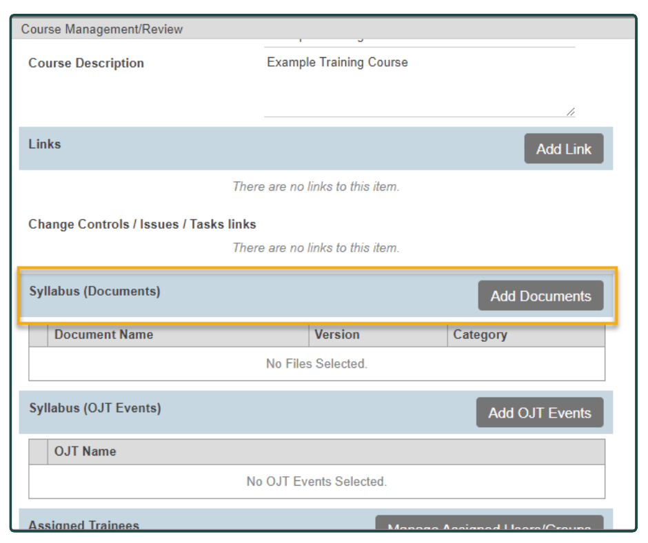Screen dimensions: 648x543
Task: Click the Add OJT Events button
Action: click(539, 413)
